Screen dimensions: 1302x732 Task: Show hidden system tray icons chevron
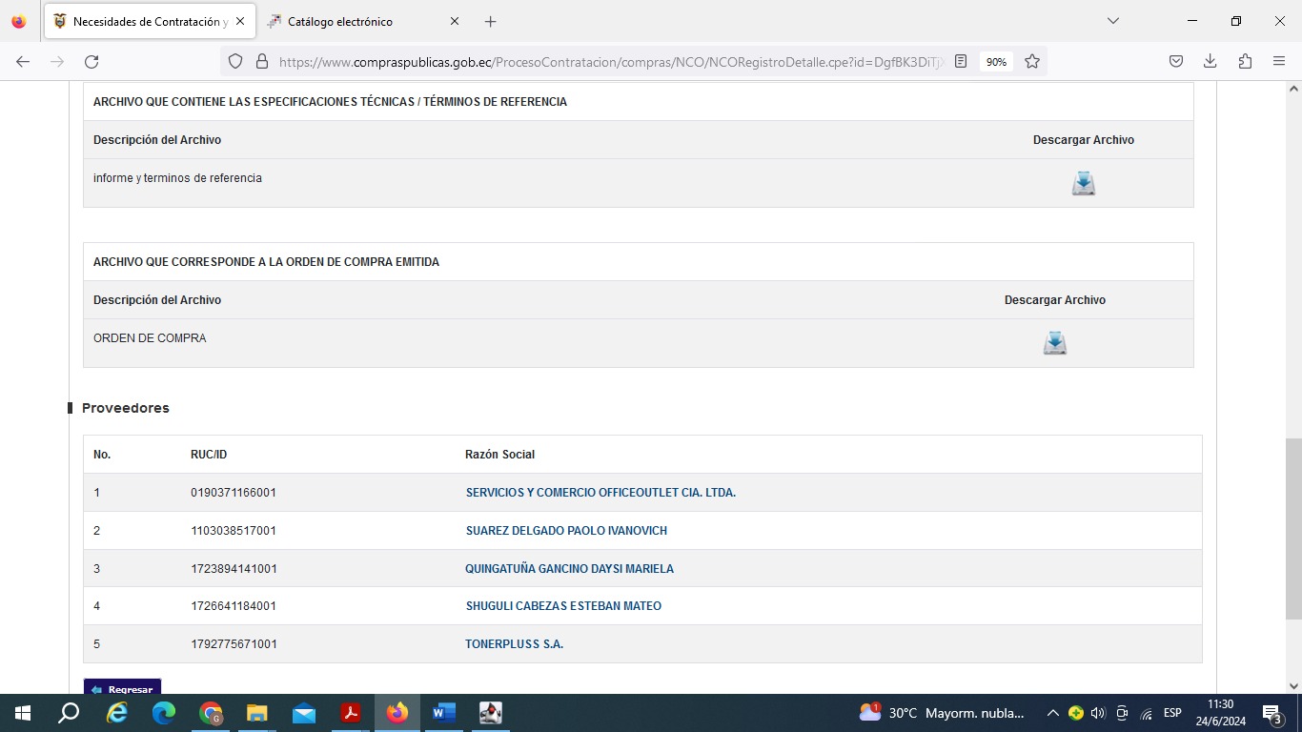click(1052, 713)
